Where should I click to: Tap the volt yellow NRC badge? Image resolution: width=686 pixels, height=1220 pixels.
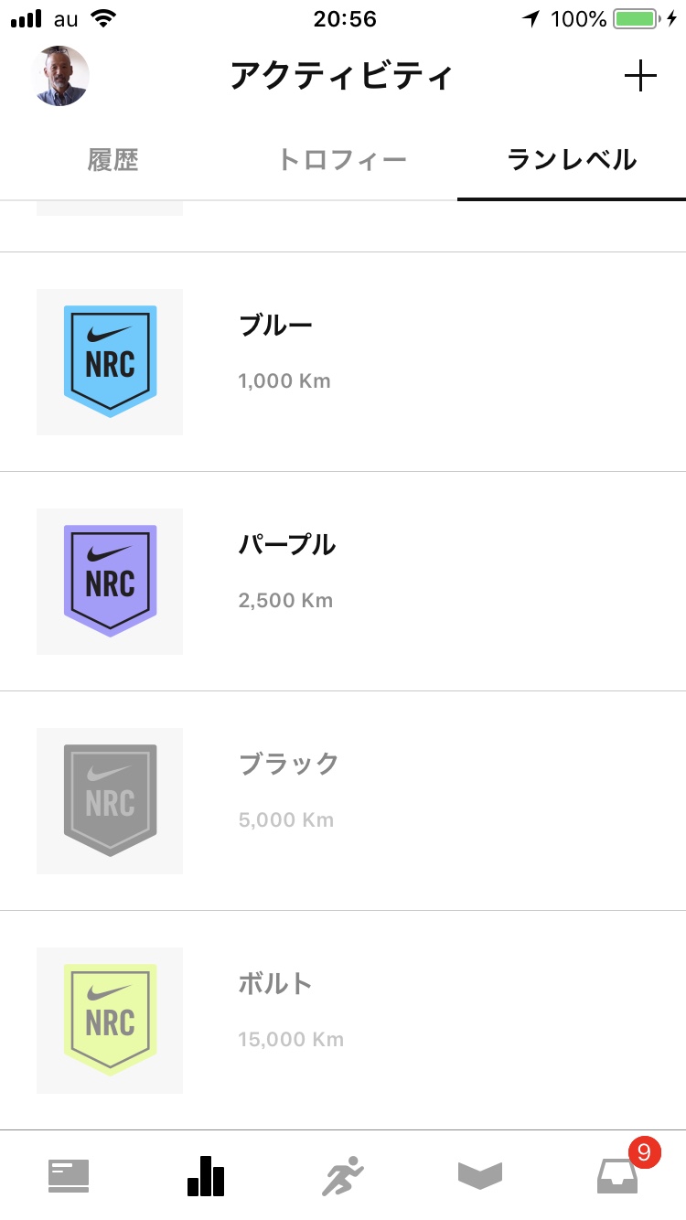pos(110,1021)
